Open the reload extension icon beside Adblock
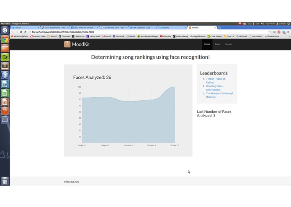The image size is (291, 207). (284, 32)
